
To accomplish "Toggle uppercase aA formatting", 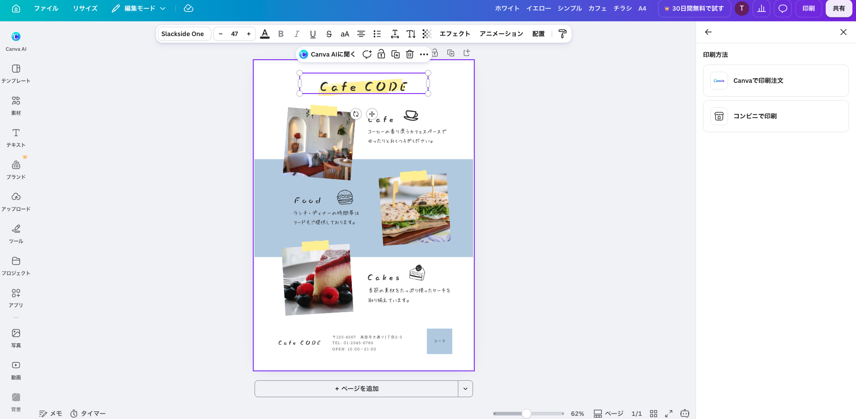I will coord(345,34).
